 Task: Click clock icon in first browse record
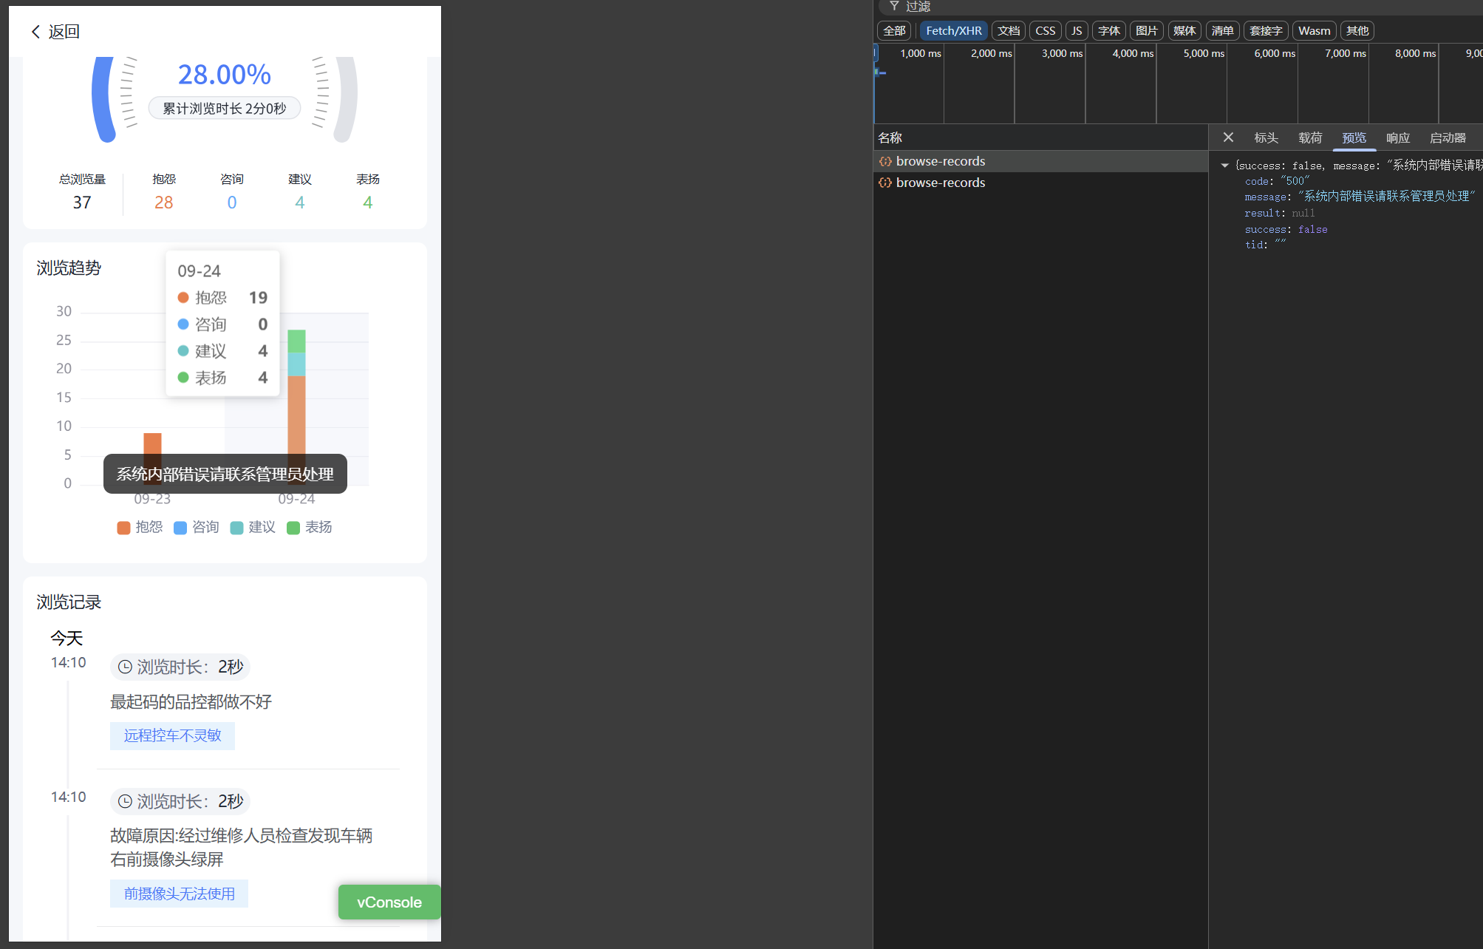[x=125, y=667]
